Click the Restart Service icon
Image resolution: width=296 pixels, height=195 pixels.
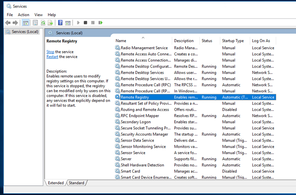point(100,23)
